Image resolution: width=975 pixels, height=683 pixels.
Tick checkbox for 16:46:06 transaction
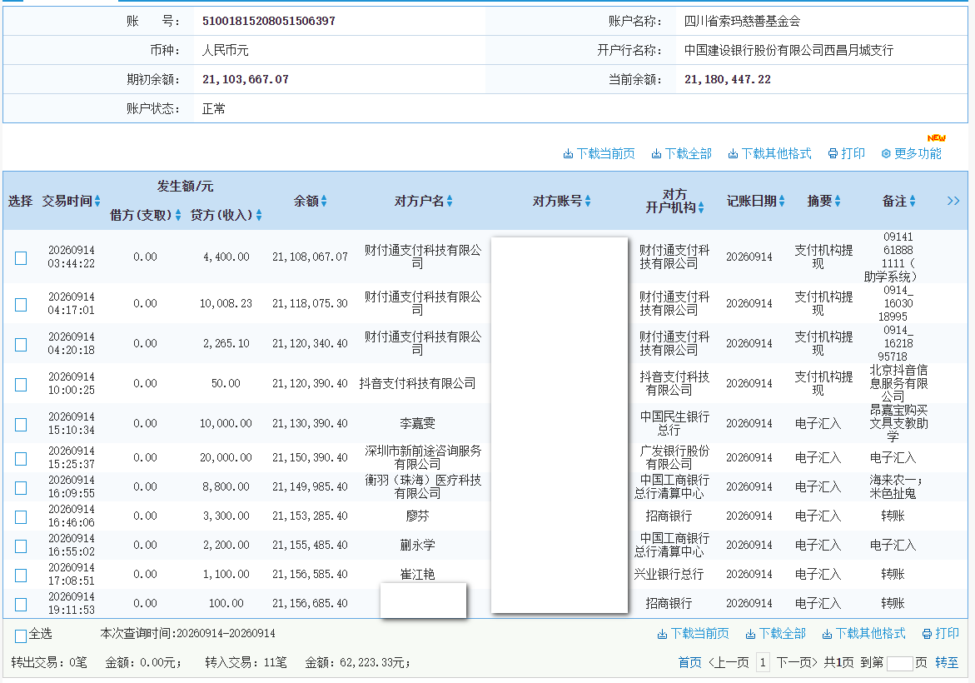click(21, 517)
